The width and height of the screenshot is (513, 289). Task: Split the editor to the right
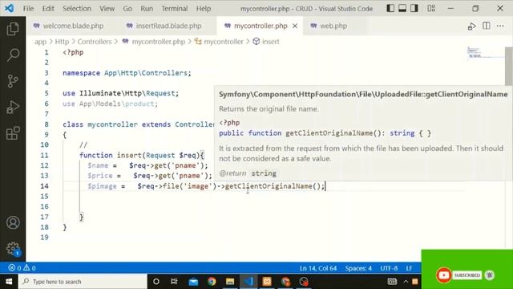(487, 26)
